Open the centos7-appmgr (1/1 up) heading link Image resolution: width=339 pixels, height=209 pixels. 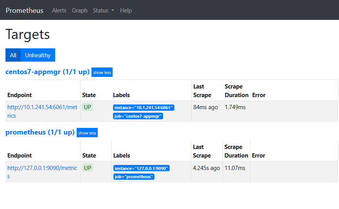click(x=47, y=72)
